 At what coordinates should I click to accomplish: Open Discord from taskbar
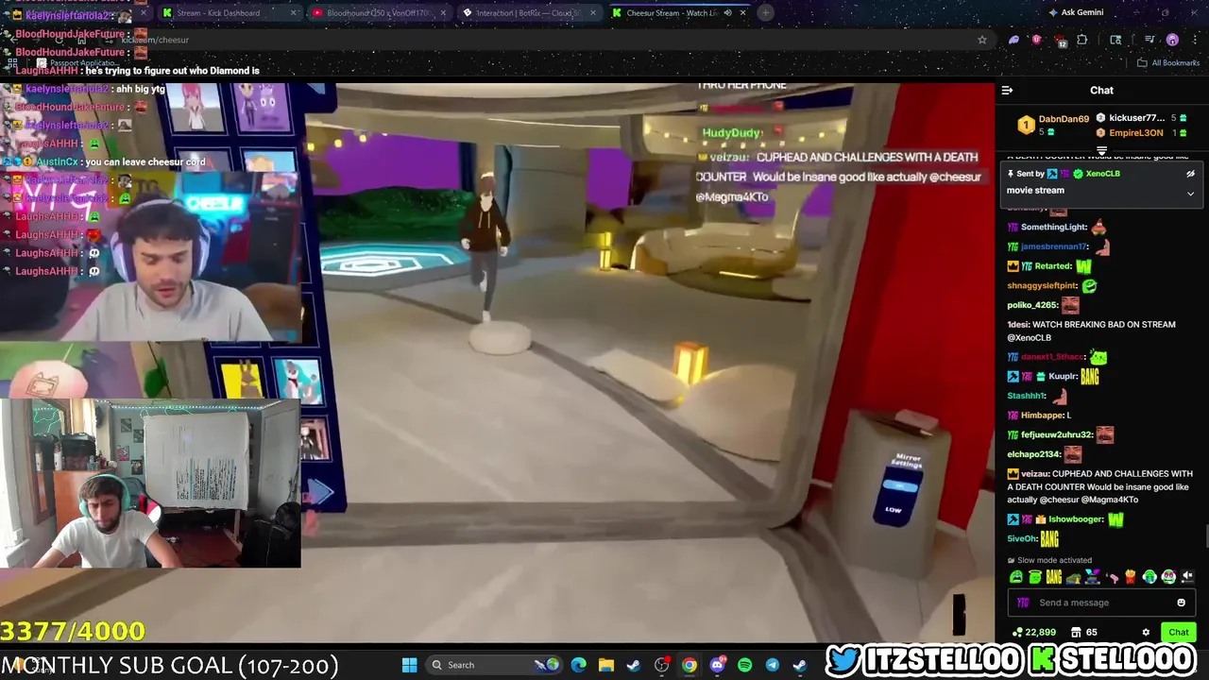717,665
